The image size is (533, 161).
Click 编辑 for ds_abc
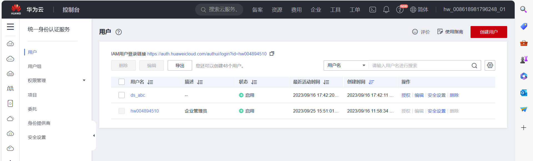pos(419,95)
